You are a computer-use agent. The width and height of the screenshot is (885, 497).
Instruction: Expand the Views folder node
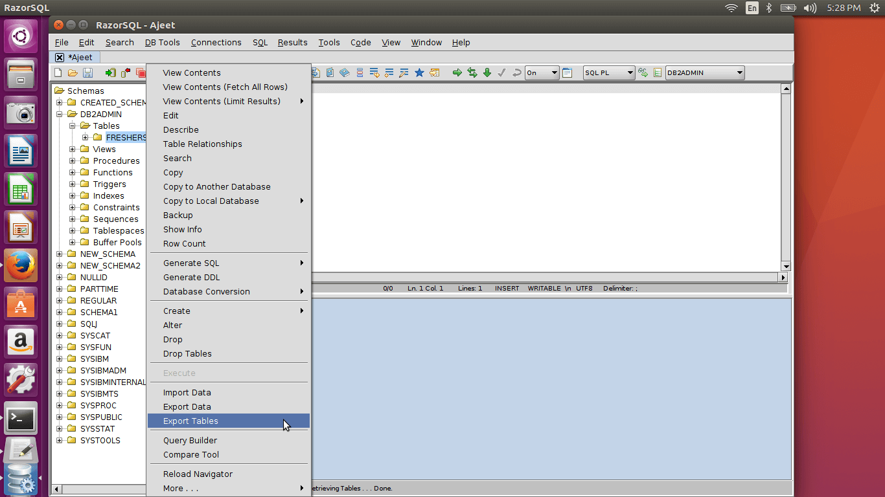[x=73, y=149]
